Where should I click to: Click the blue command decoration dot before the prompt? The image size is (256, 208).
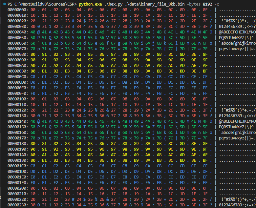coord(4,4)
